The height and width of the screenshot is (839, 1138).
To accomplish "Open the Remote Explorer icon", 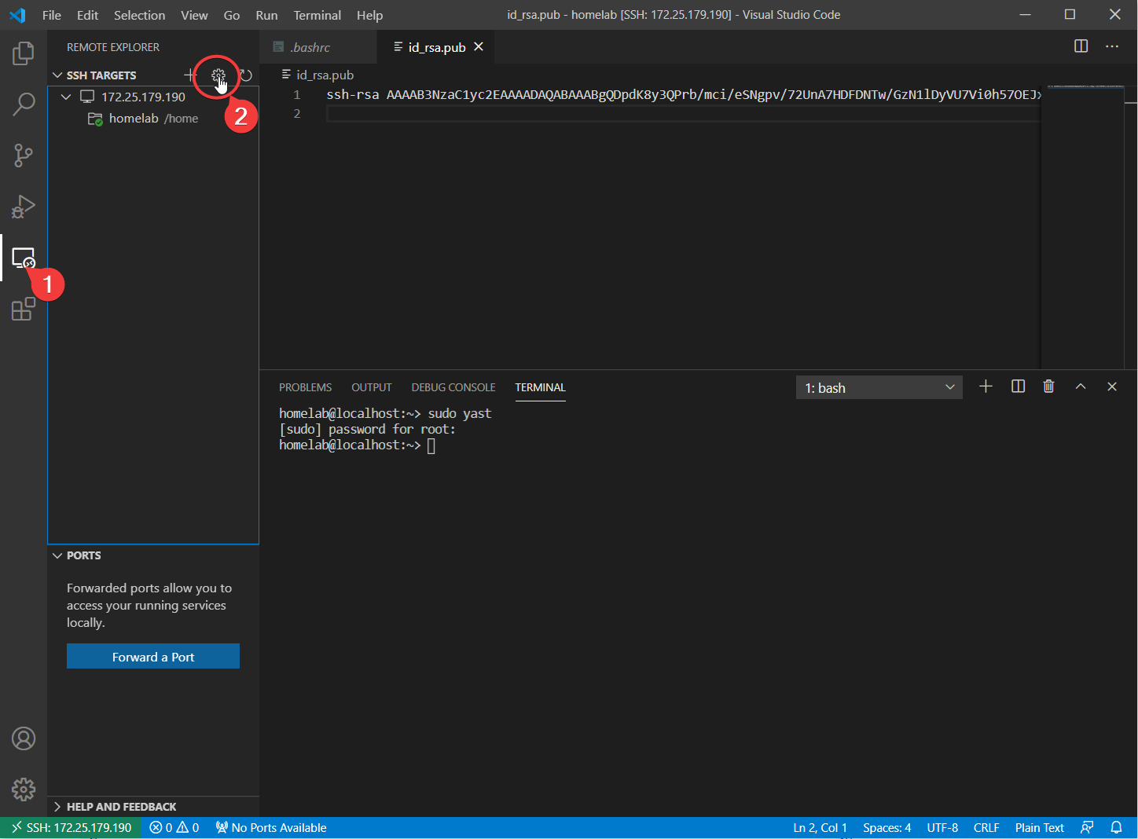I will [24, 258].
